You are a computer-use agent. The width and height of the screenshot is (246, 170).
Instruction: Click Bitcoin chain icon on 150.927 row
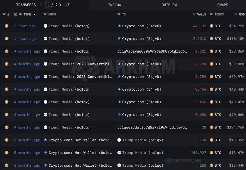pyautogui.click(x=6, y=152)
